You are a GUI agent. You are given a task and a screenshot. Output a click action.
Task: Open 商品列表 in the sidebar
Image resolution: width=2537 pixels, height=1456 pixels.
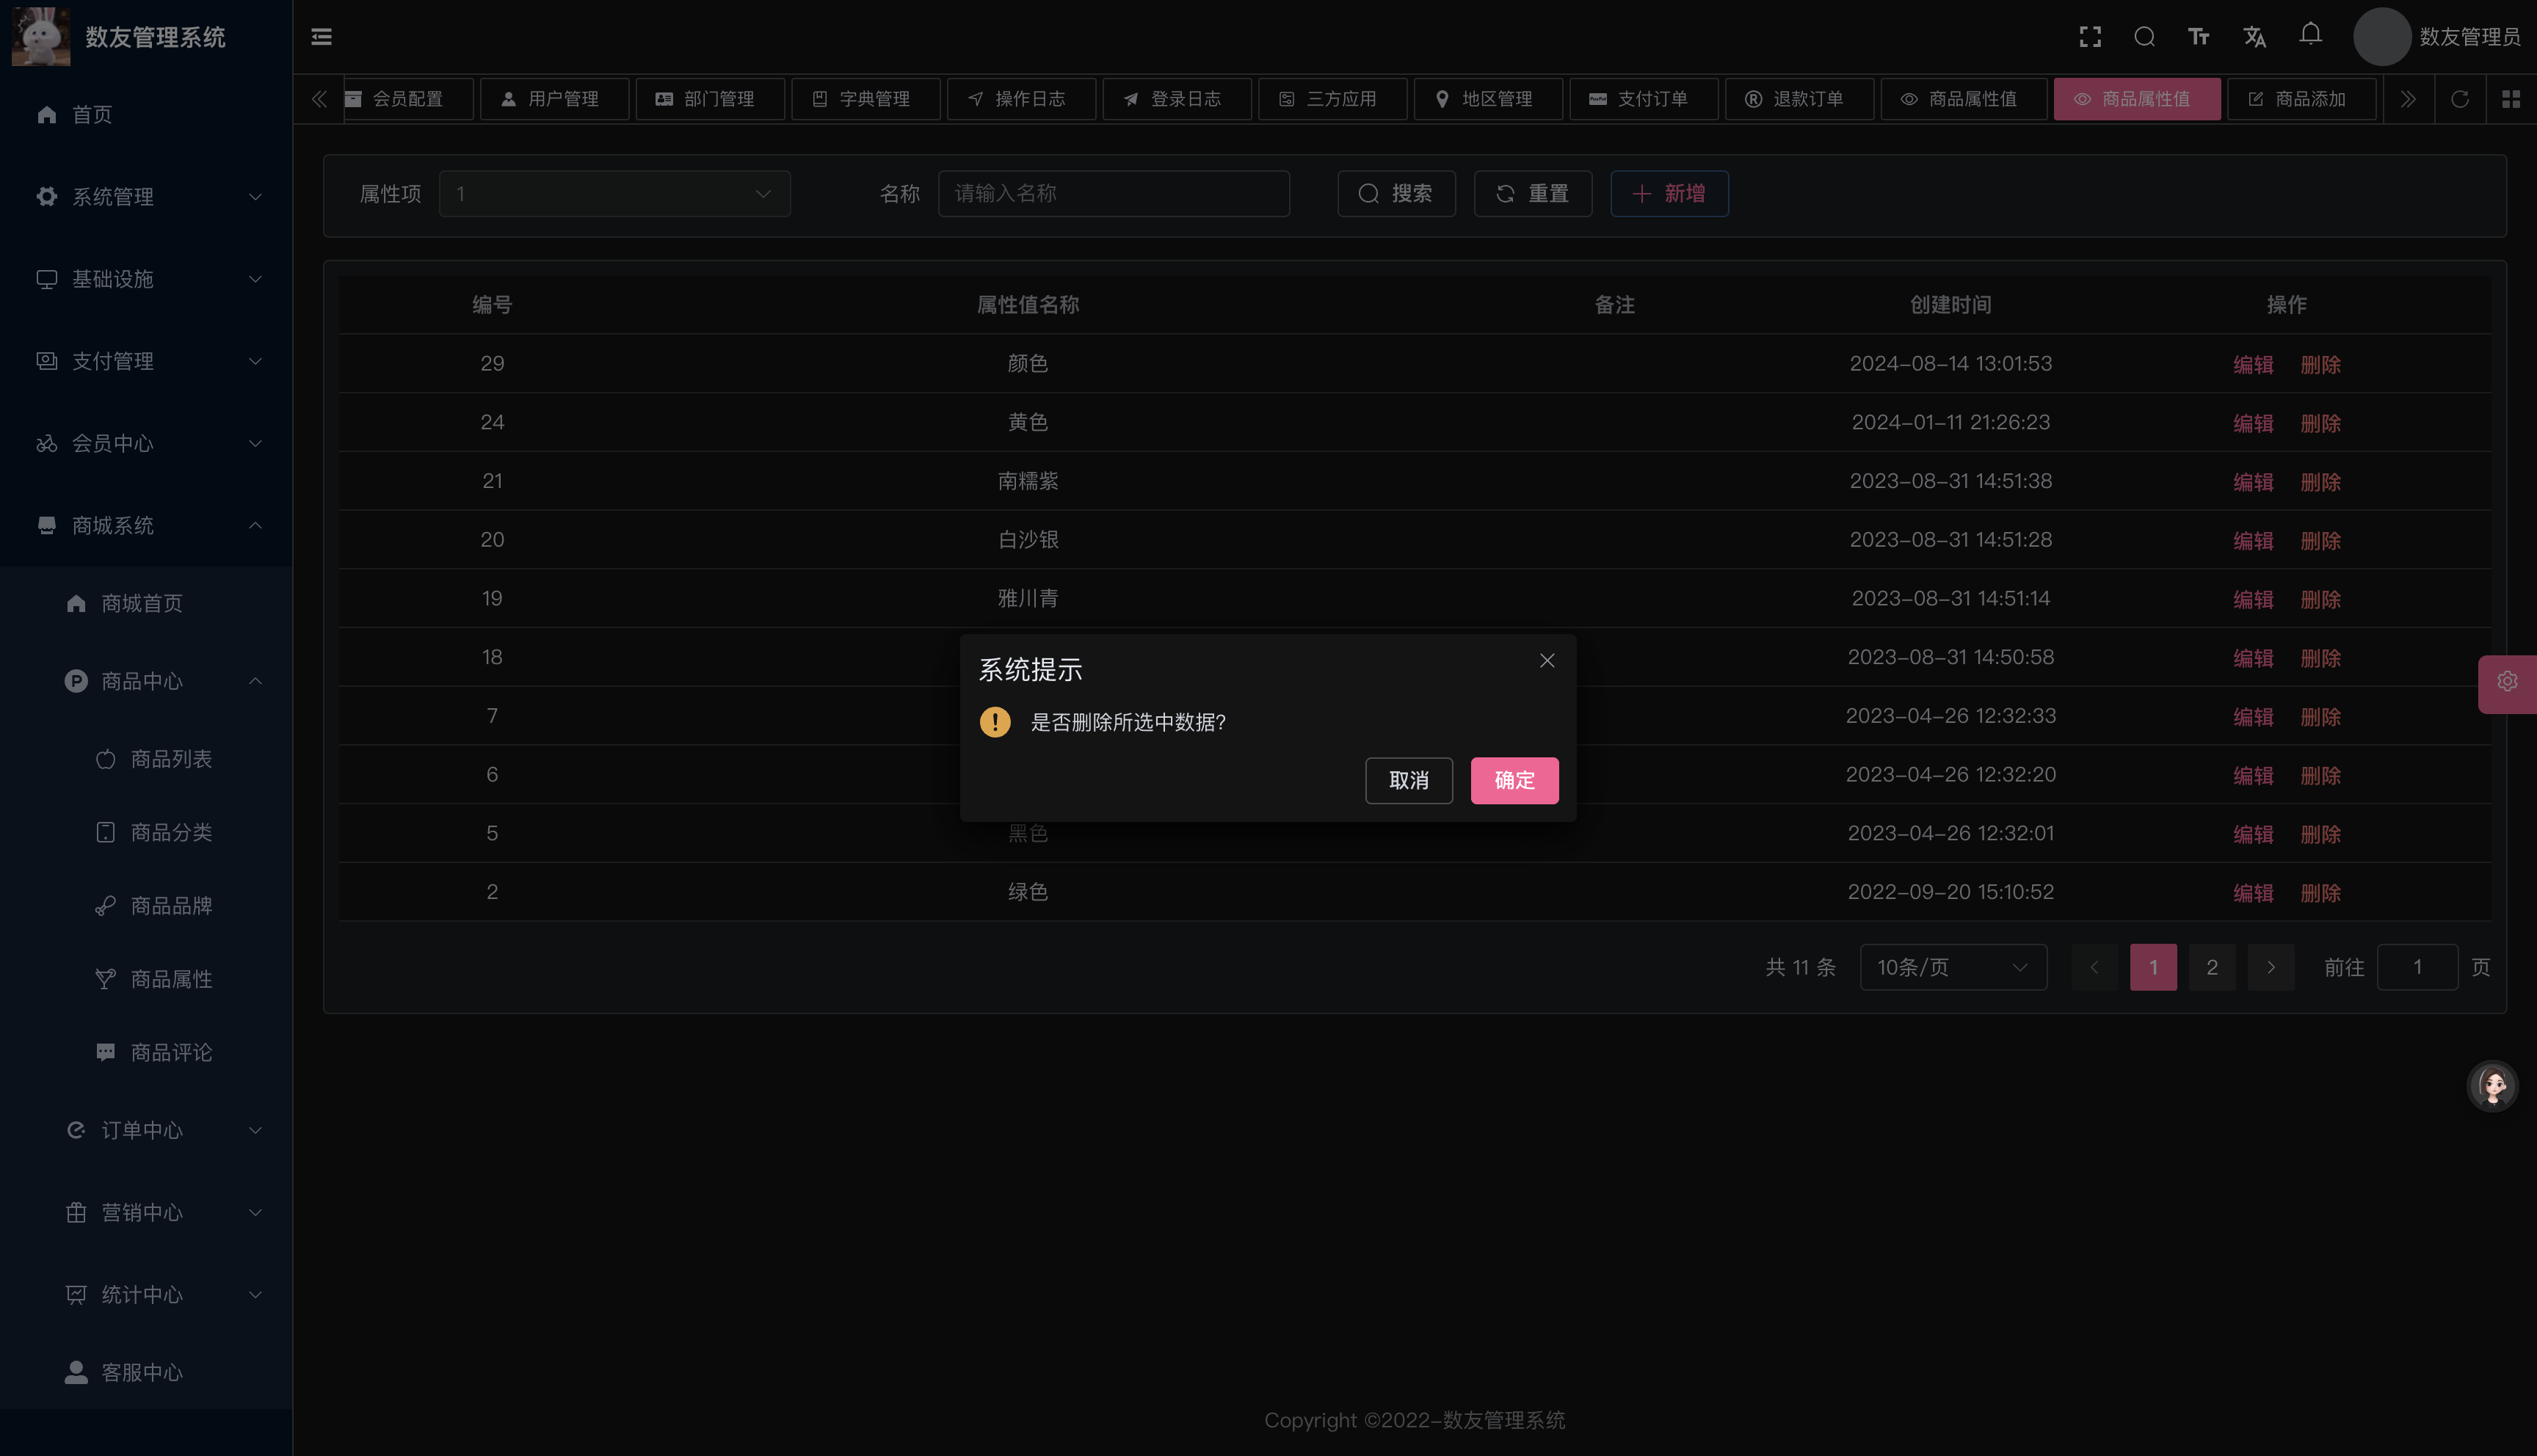coord(146,759)
